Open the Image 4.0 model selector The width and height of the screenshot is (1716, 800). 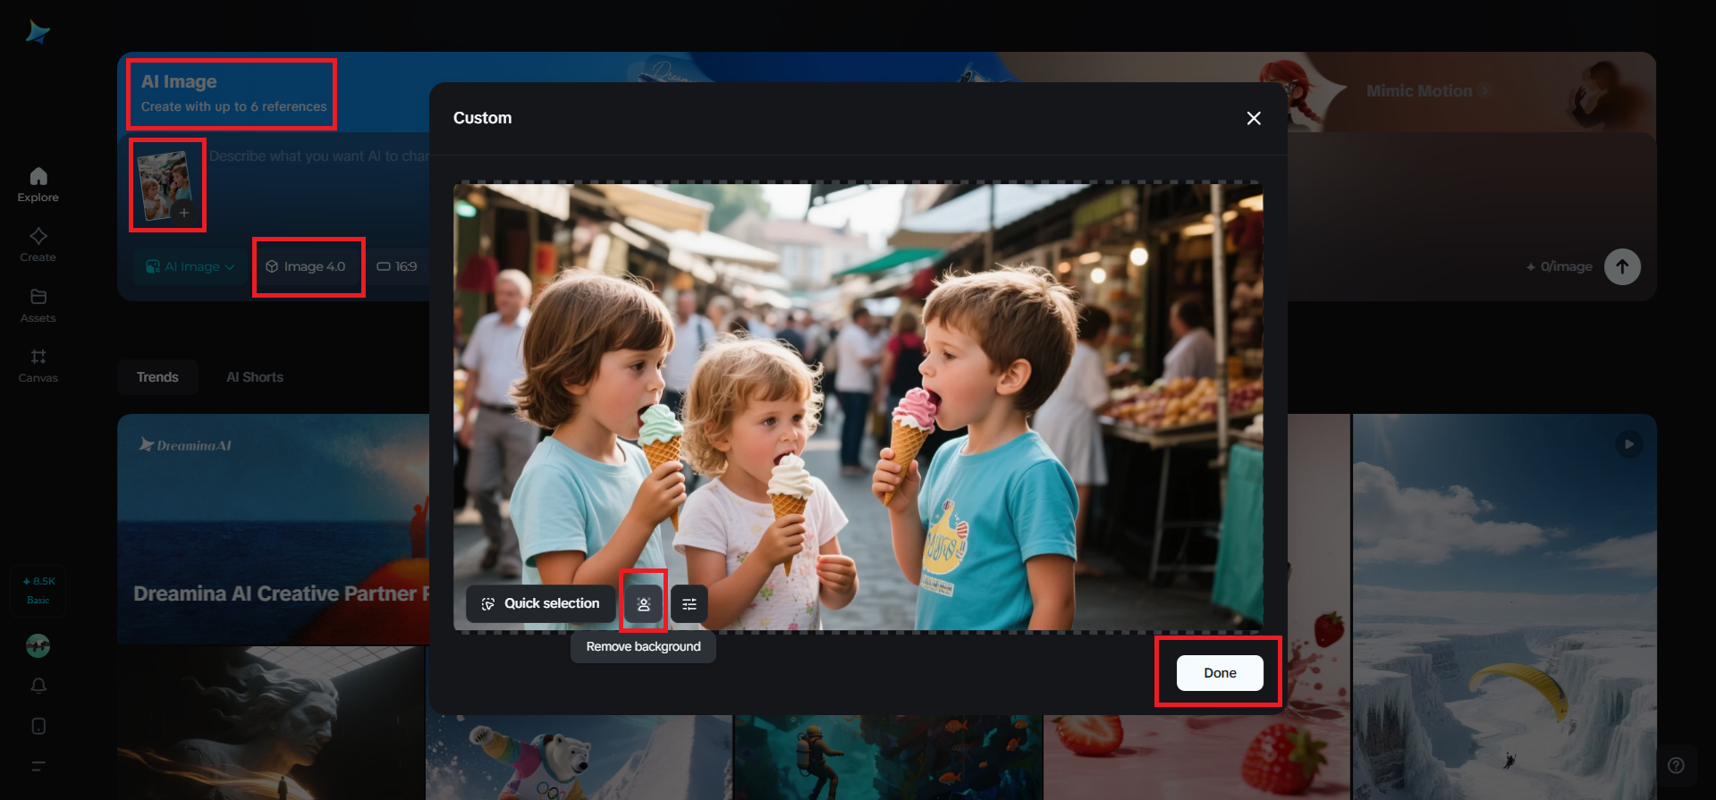(306, 266)
